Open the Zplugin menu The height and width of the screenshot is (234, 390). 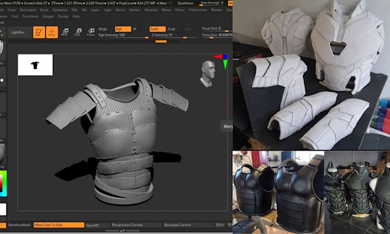48,17
